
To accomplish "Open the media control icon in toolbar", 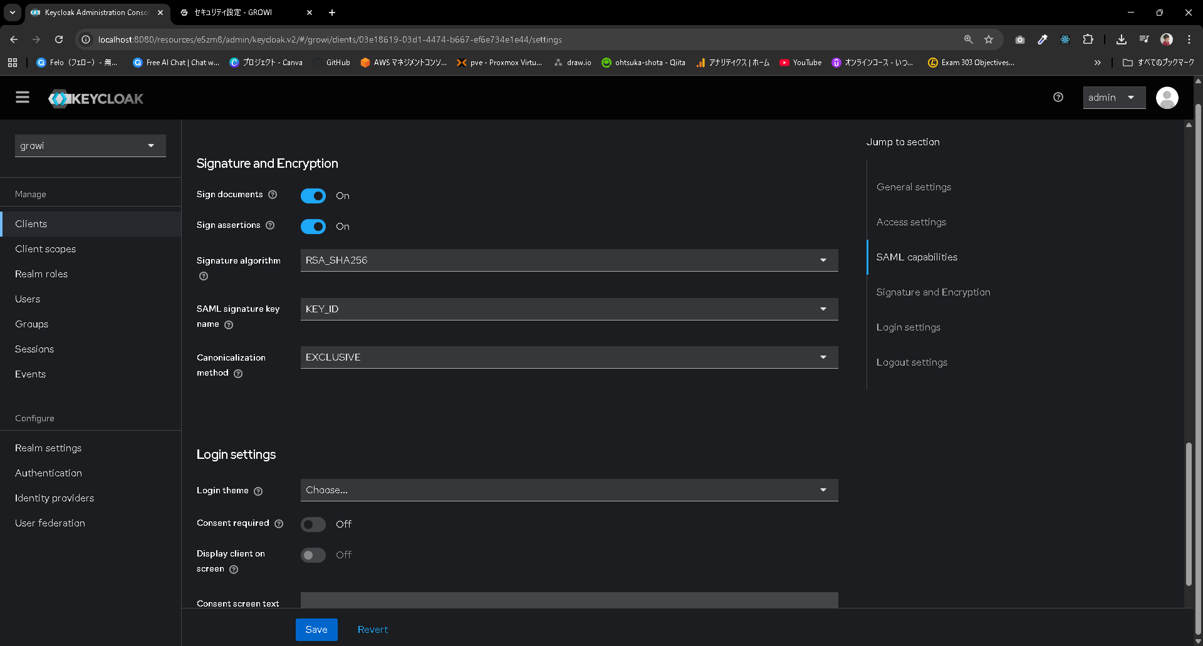I will (x=1144, y=39).
